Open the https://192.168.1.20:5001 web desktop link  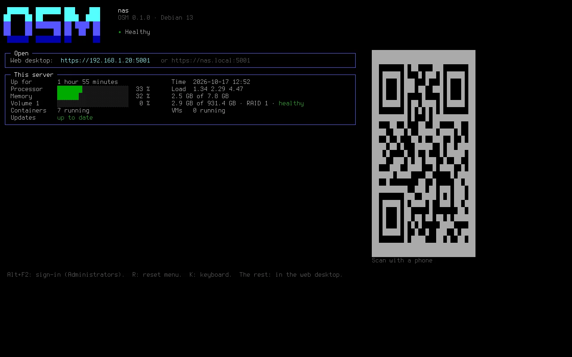pos(105,61)
